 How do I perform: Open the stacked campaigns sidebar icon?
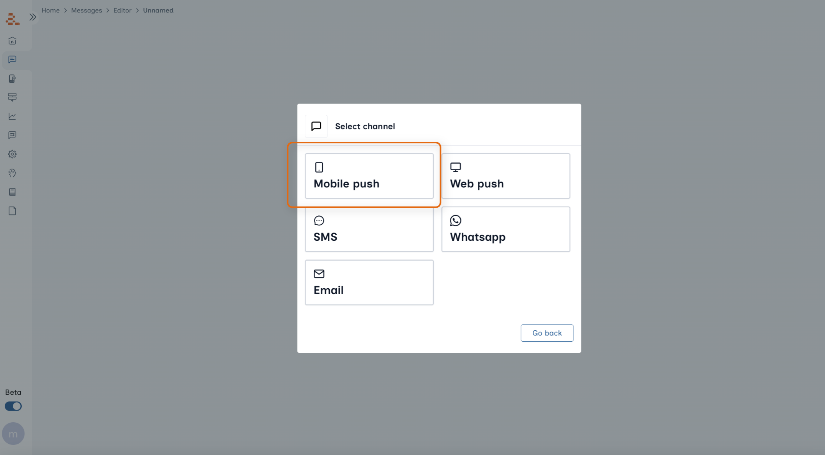[12, 97]
